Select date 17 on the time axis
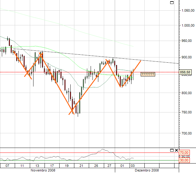196x173 pixels. pyautogui.click(x=52, y=166)
